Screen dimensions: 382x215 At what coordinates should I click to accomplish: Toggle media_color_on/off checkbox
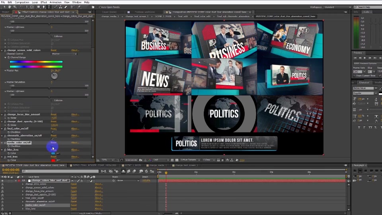[52, 146]
